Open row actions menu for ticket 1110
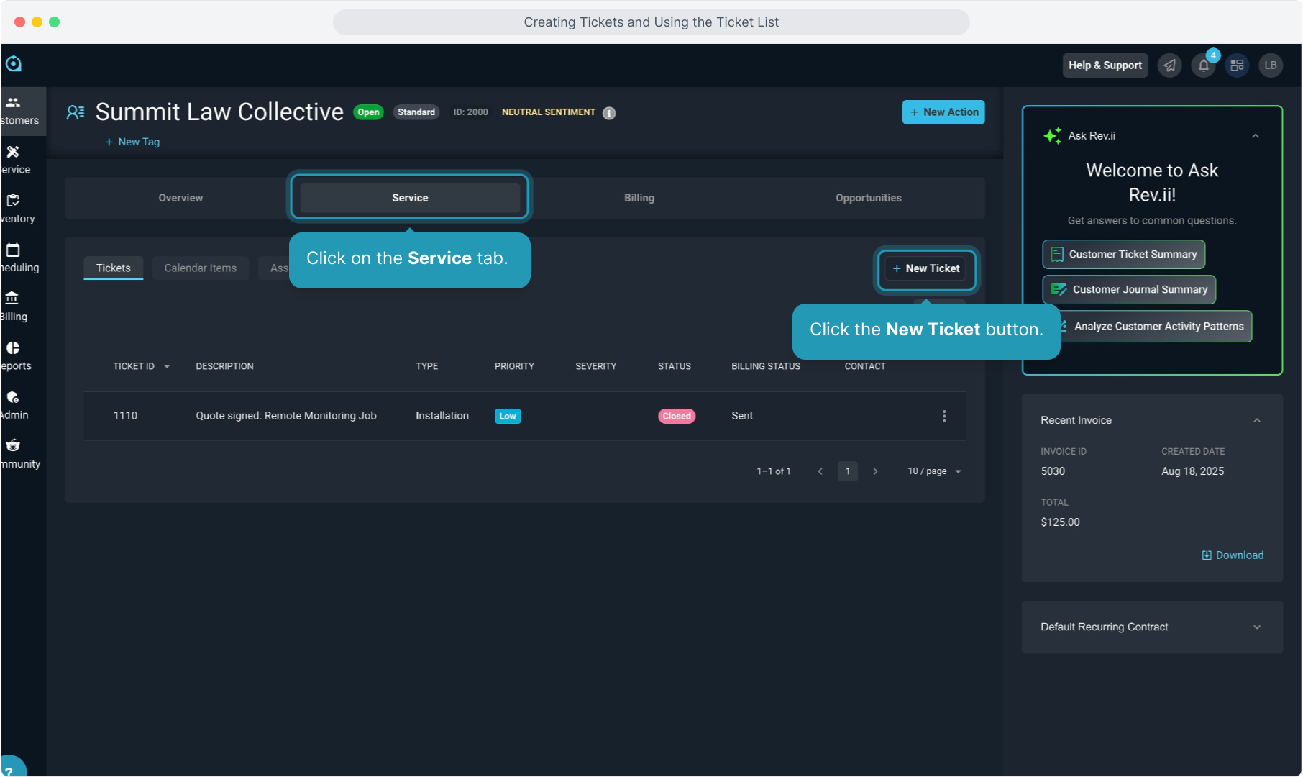1303x777 pixels. 944,416
